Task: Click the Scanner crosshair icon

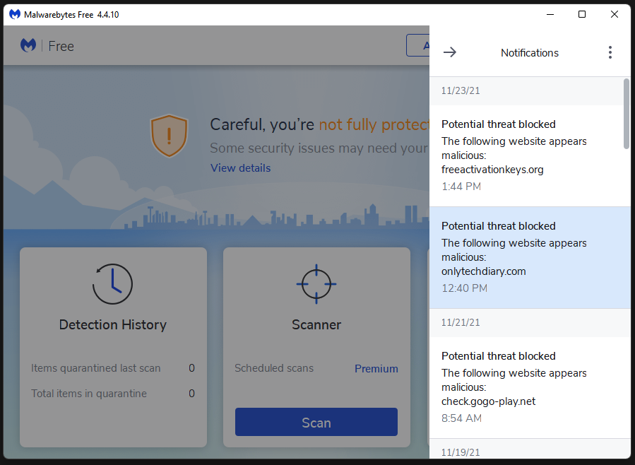Action: pos(316,284)
